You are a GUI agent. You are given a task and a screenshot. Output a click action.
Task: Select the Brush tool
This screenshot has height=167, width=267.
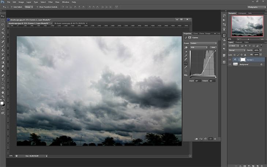(3, 46)
